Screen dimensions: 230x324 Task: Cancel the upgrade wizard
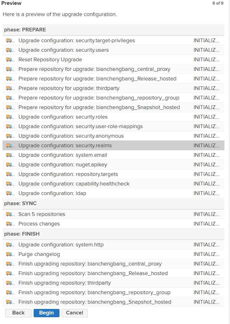tap(75, 313)
